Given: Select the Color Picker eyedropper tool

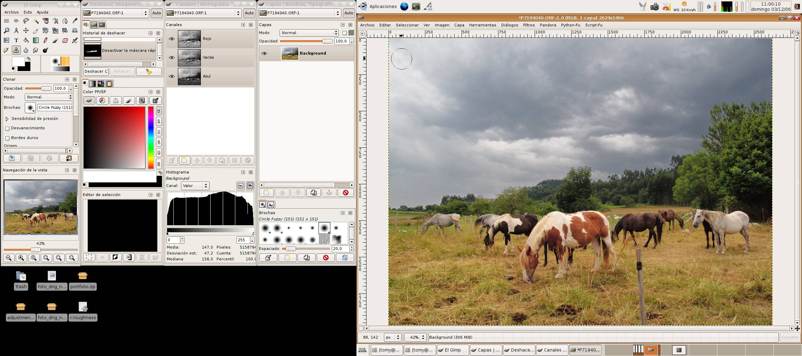Looking at the screenshot, I should click(75, 21).
